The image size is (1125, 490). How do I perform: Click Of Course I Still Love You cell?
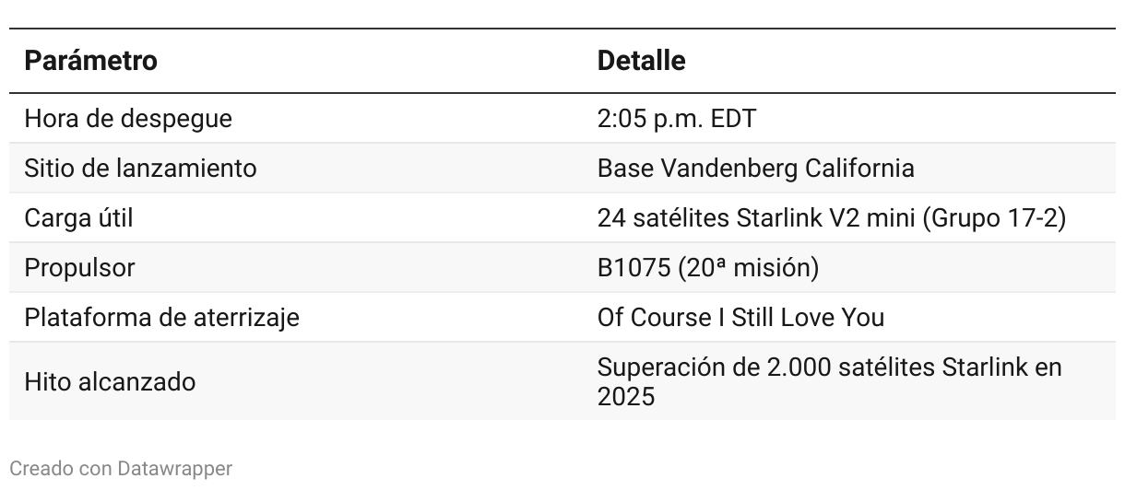[740, 318]
